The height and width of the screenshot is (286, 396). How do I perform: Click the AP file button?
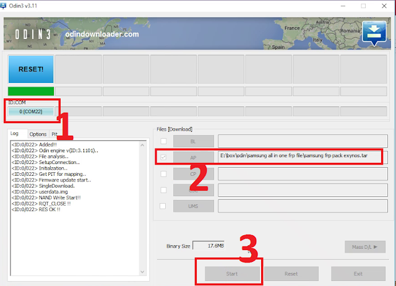(194, 158)
